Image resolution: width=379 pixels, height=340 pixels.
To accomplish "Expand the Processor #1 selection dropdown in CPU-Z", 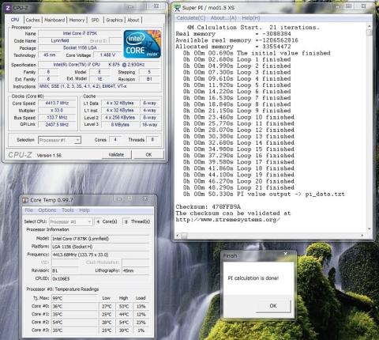I will coord(77,140).
